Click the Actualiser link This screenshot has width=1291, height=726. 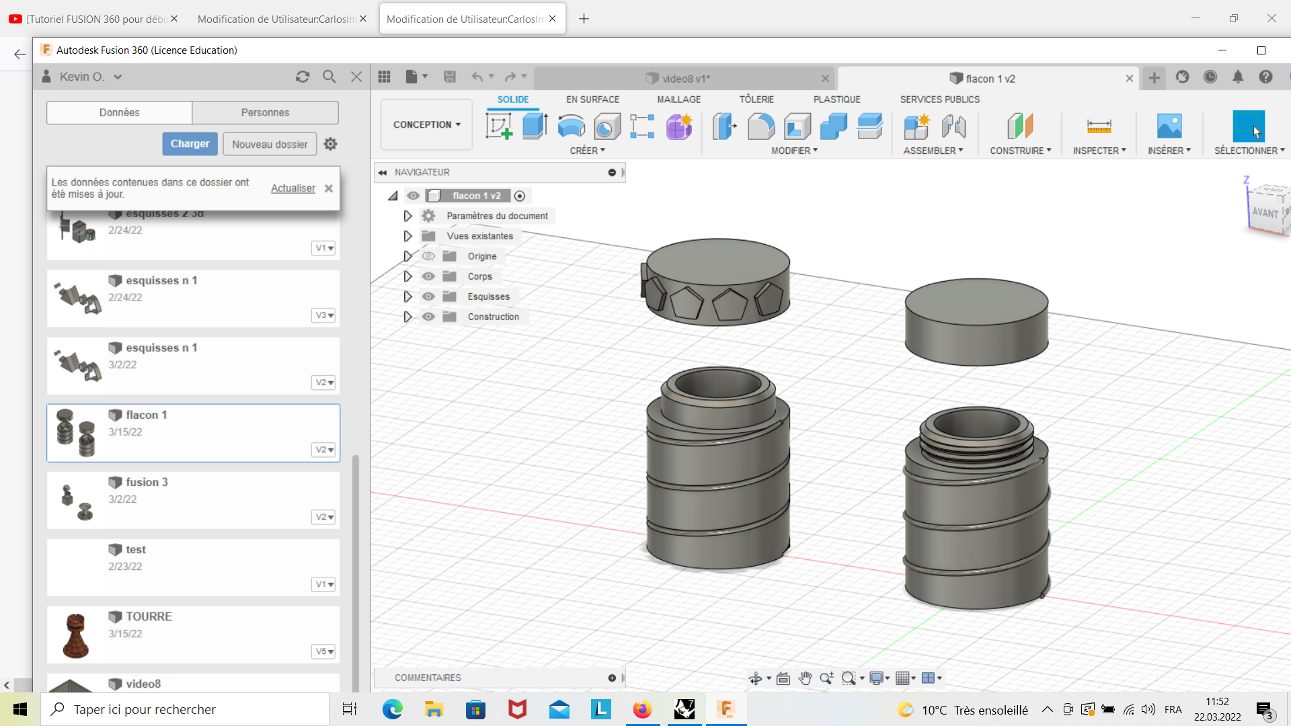pyautogui.click(x=292, y=188)
